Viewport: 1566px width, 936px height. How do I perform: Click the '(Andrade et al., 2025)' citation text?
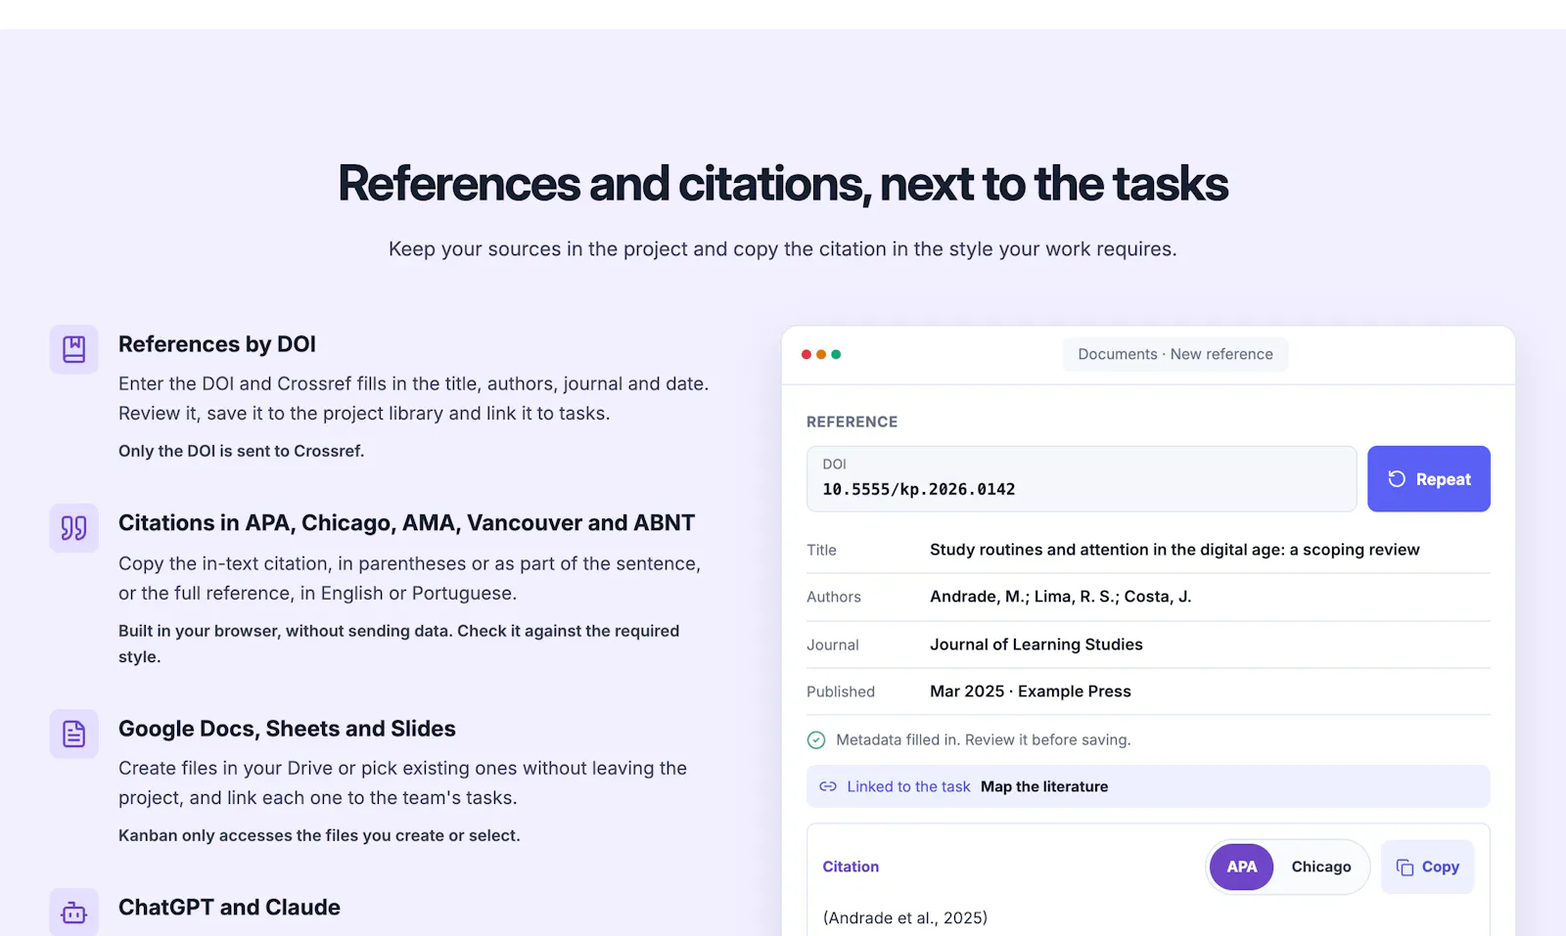pos(905,917)
